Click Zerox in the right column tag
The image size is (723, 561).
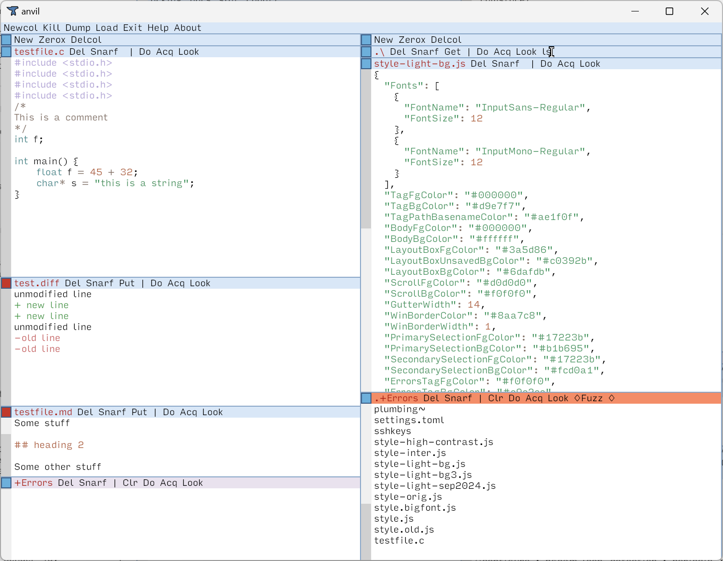tap(412, 40)
